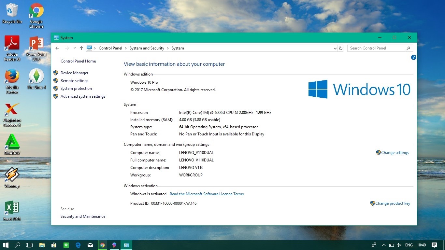Open Task View on taskbar
Screen dimensions: 445x250
click(x=29, y=245)
